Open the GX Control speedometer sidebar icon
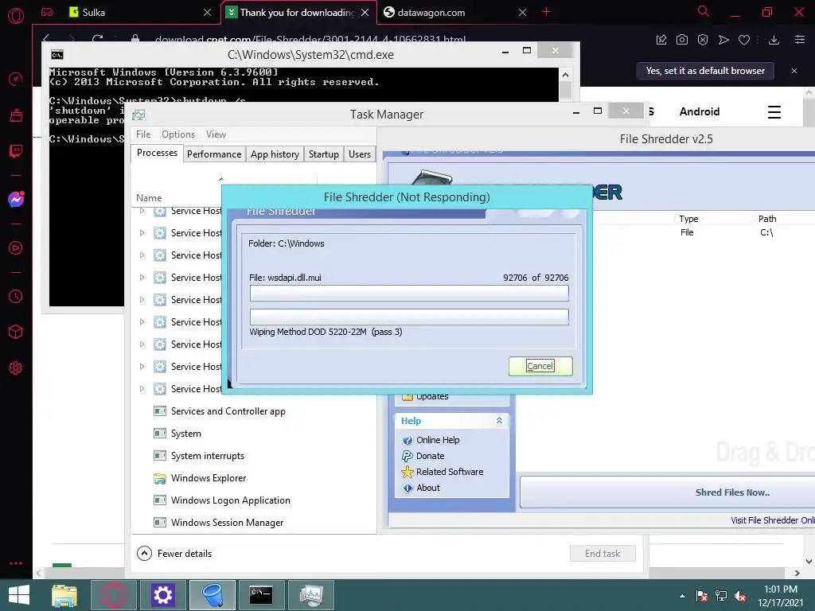Screen dimensions: 815x611 click(16, 79)
